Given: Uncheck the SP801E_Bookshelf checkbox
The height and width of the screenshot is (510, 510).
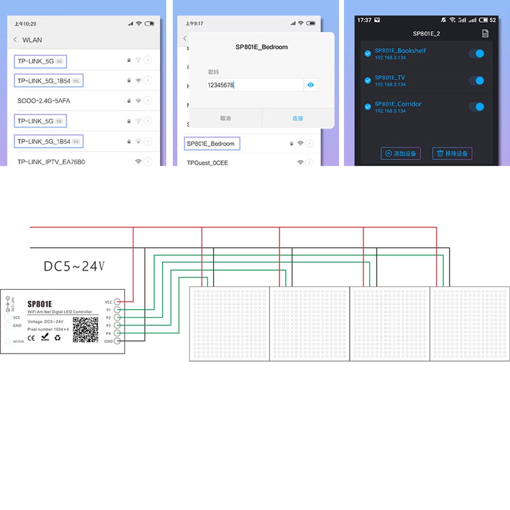Looking at the screenshot, I should (368, 54).
